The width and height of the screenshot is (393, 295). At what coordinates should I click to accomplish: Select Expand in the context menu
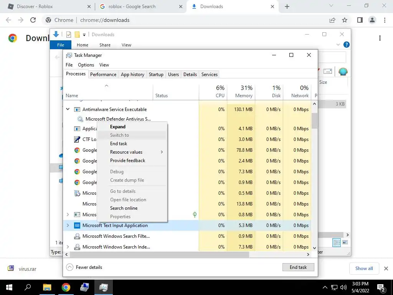click(132, 127)
